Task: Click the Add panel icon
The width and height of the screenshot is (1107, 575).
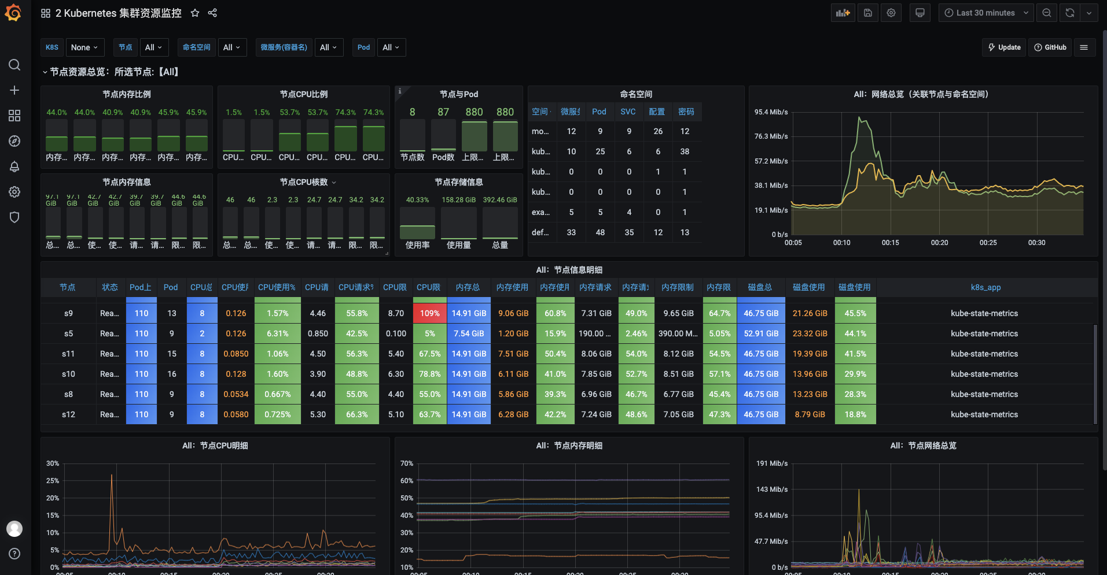Action: click(843, 13)
